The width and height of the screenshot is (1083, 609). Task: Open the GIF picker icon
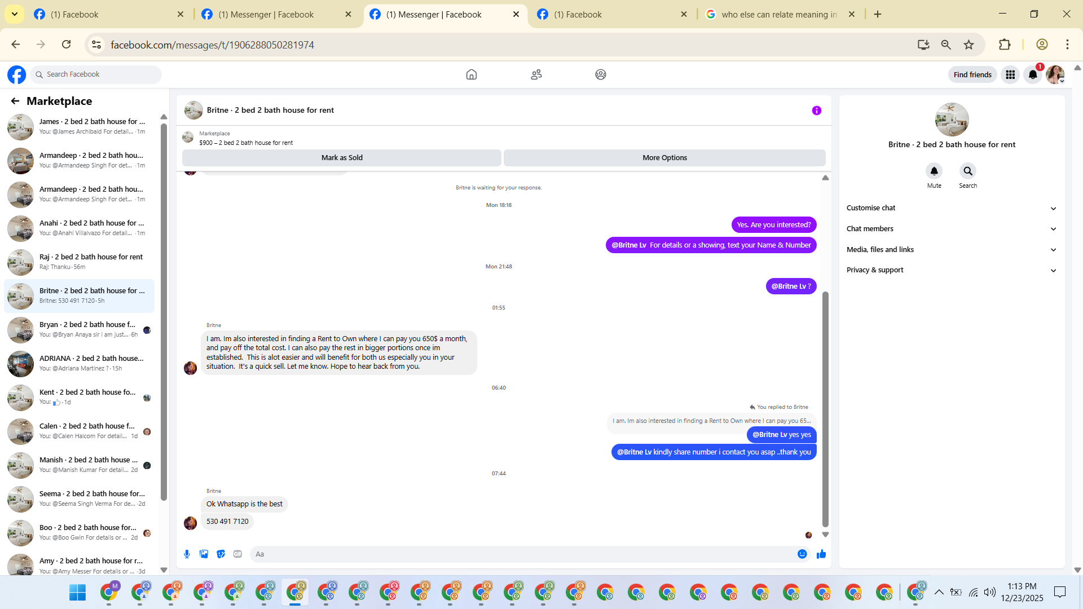coord(237,554)
